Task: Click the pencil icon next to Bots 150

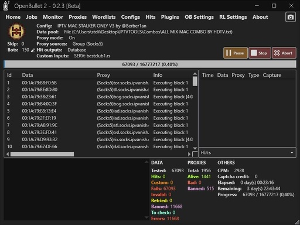Action: coord(33,50)
